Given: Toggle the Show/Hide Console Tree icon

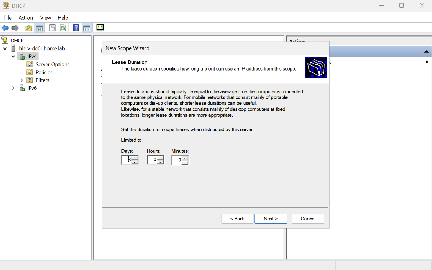Looking at the screenshot, I should pos(39,28).
